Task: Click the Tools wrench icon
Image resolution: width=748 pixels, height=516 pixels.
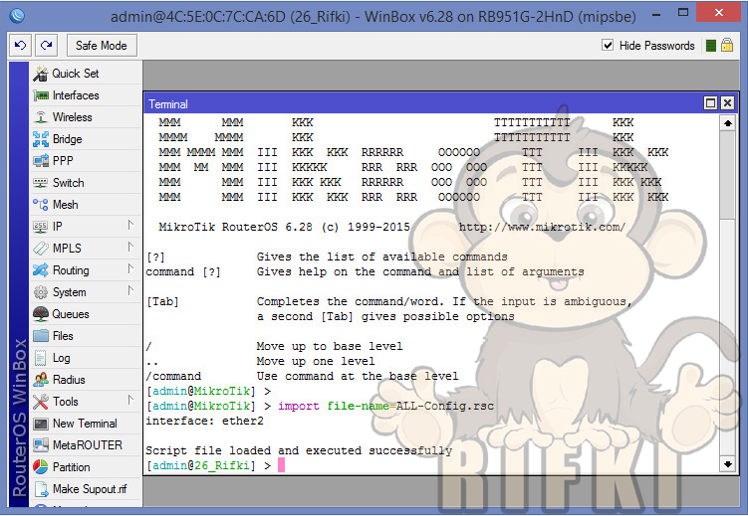Action: click(41, 402)
